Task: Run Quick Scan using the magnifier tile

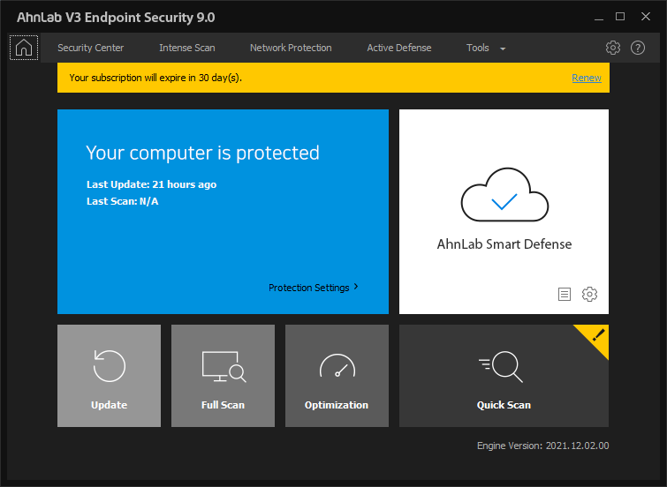Action: 504,376
